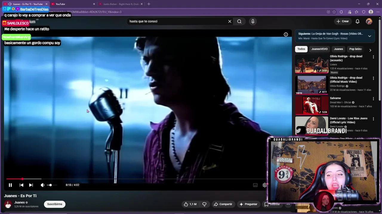The height and width of the screenshot is (214, 382).
Task: Select the Juanes filter chip
Action: click(338, 49)
